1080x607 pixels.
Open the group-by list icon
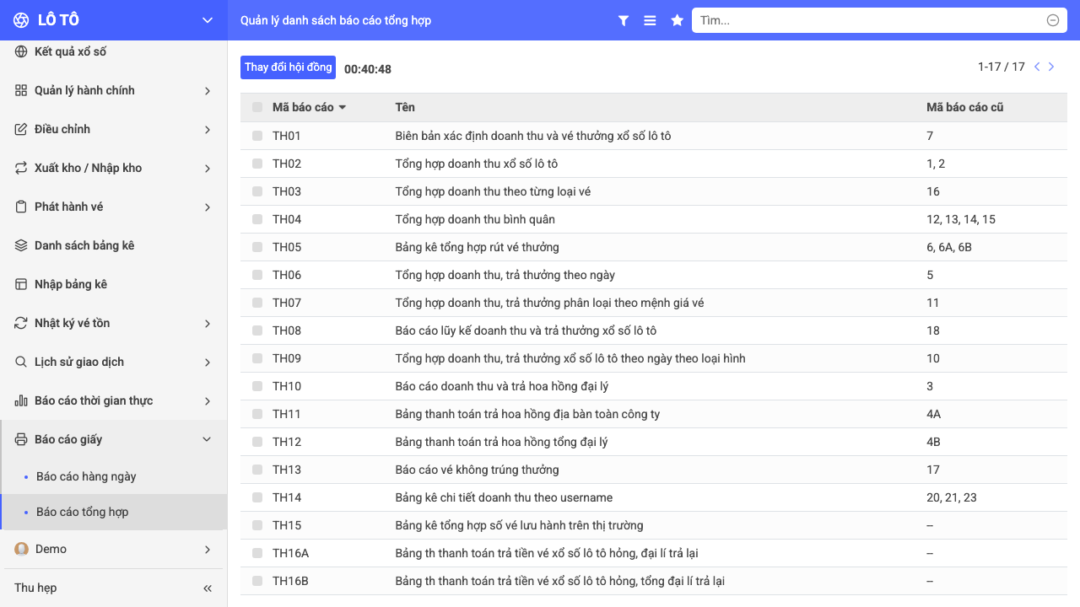pyautogui.click(x=650, y=20)
